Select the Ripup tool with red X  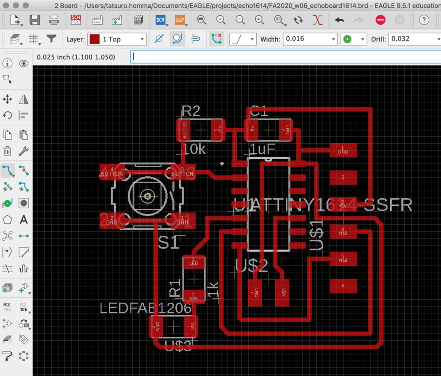24,171
